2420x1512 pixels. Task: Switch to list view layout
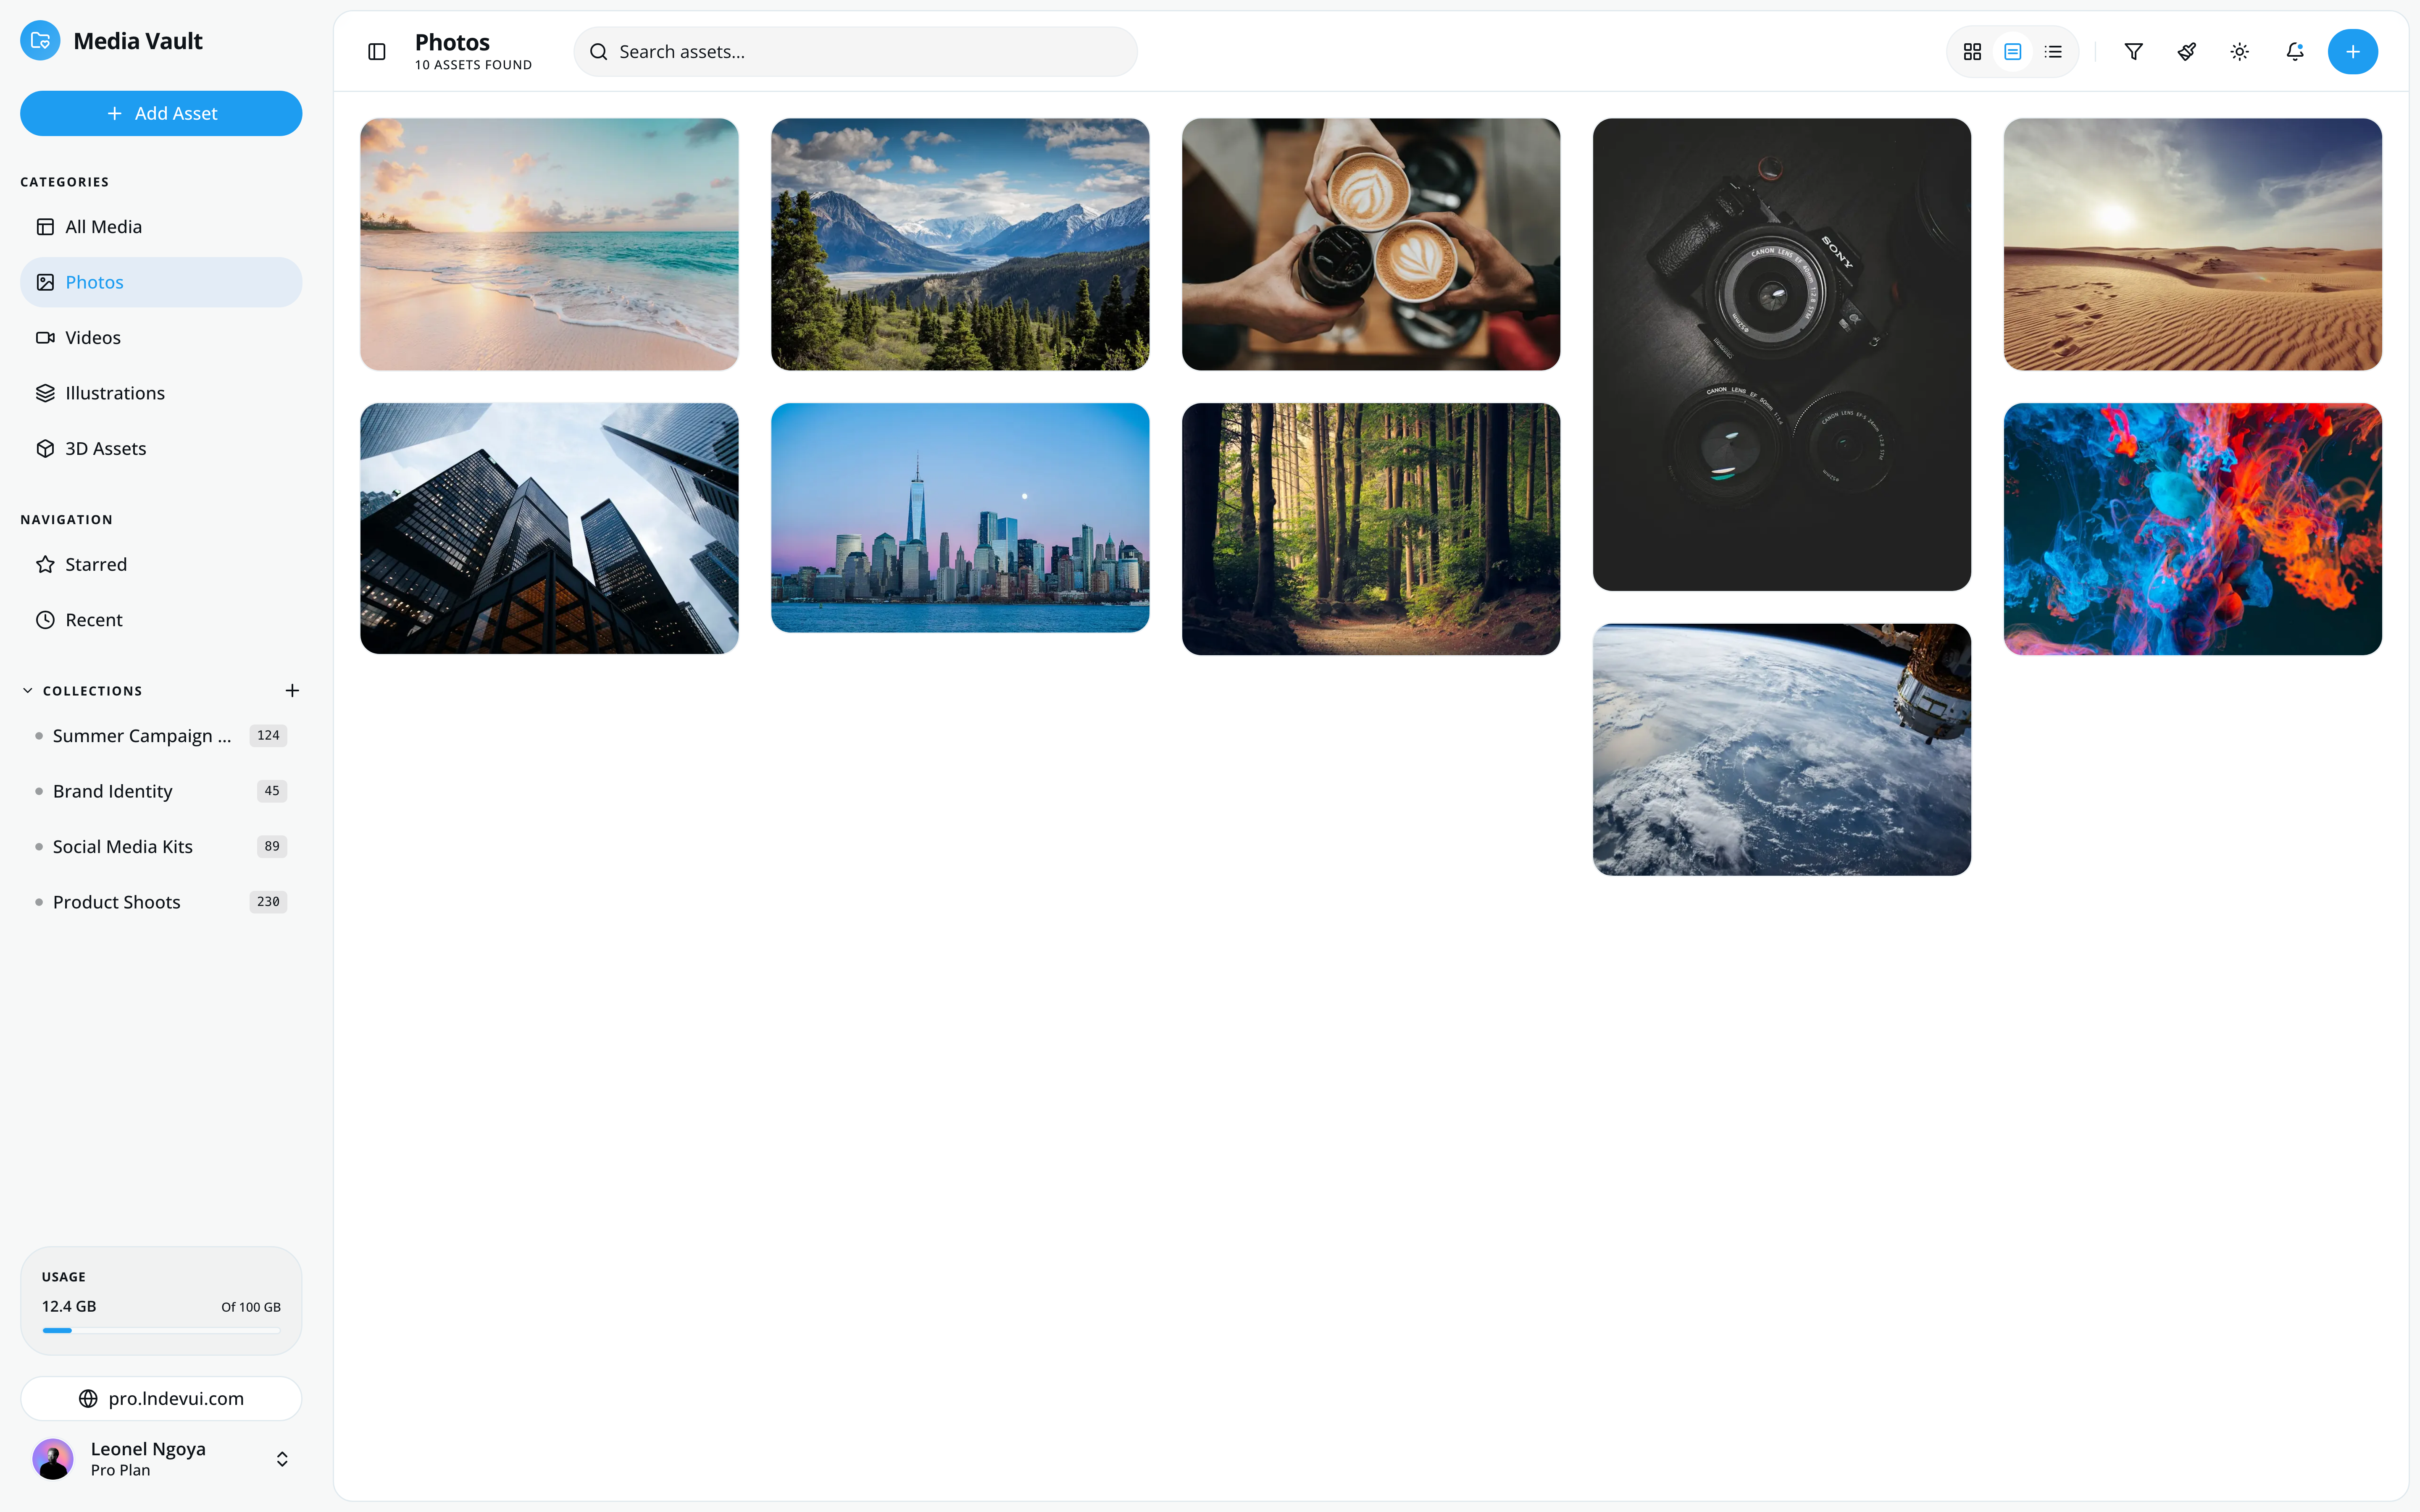tap(2053, 52)
